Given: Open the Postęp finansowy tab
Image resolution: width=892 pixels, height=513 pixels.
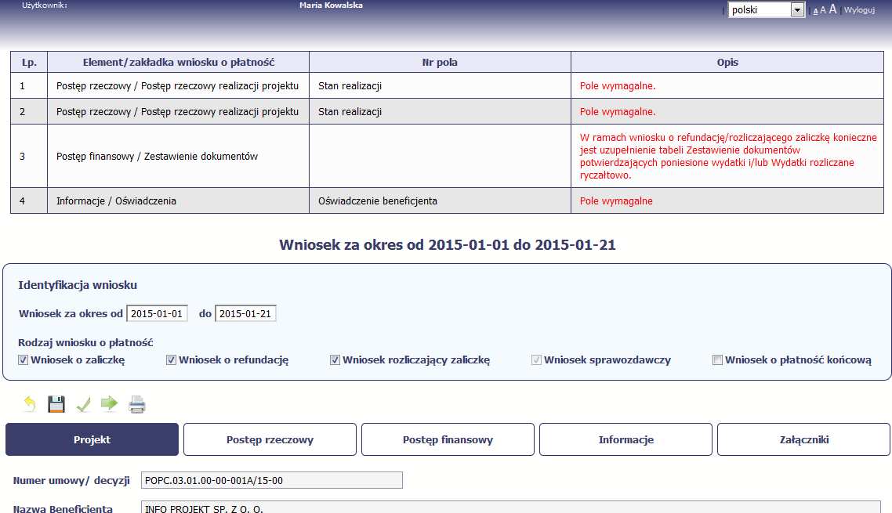Looking at the screenshot, I should click(x=448, y=439).
